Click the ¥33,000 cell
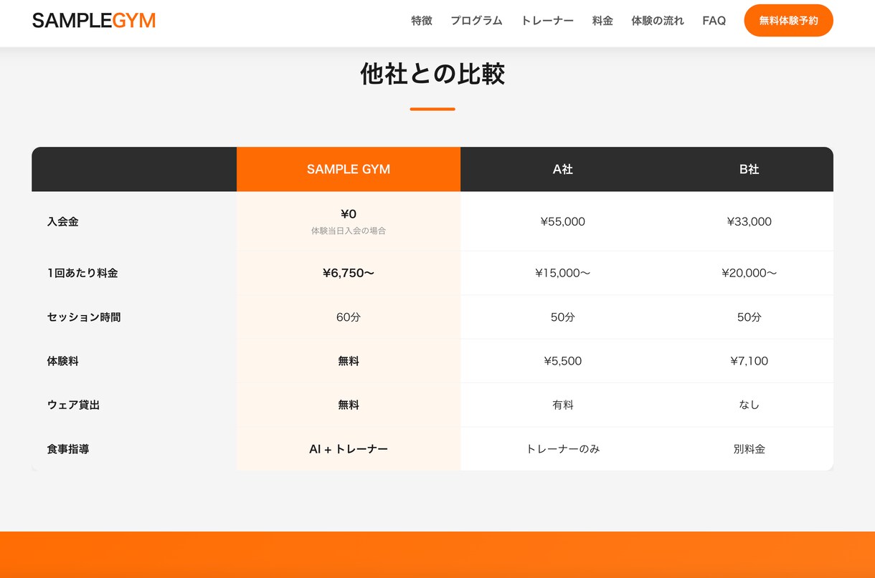Screen dimensions: 875x578 click(x=749, y=221)
